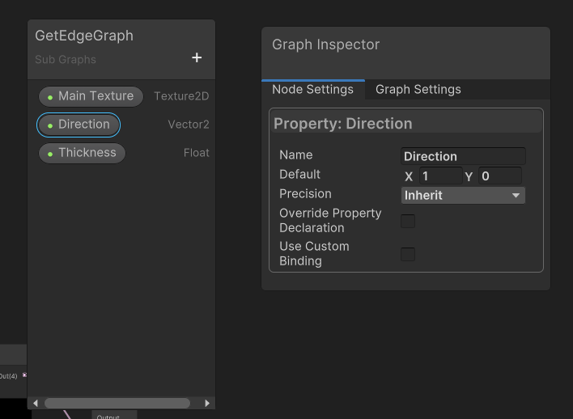Screen dimensions: 573x419
Task: Click the green dot on Direction
Action: coord(50,125)
